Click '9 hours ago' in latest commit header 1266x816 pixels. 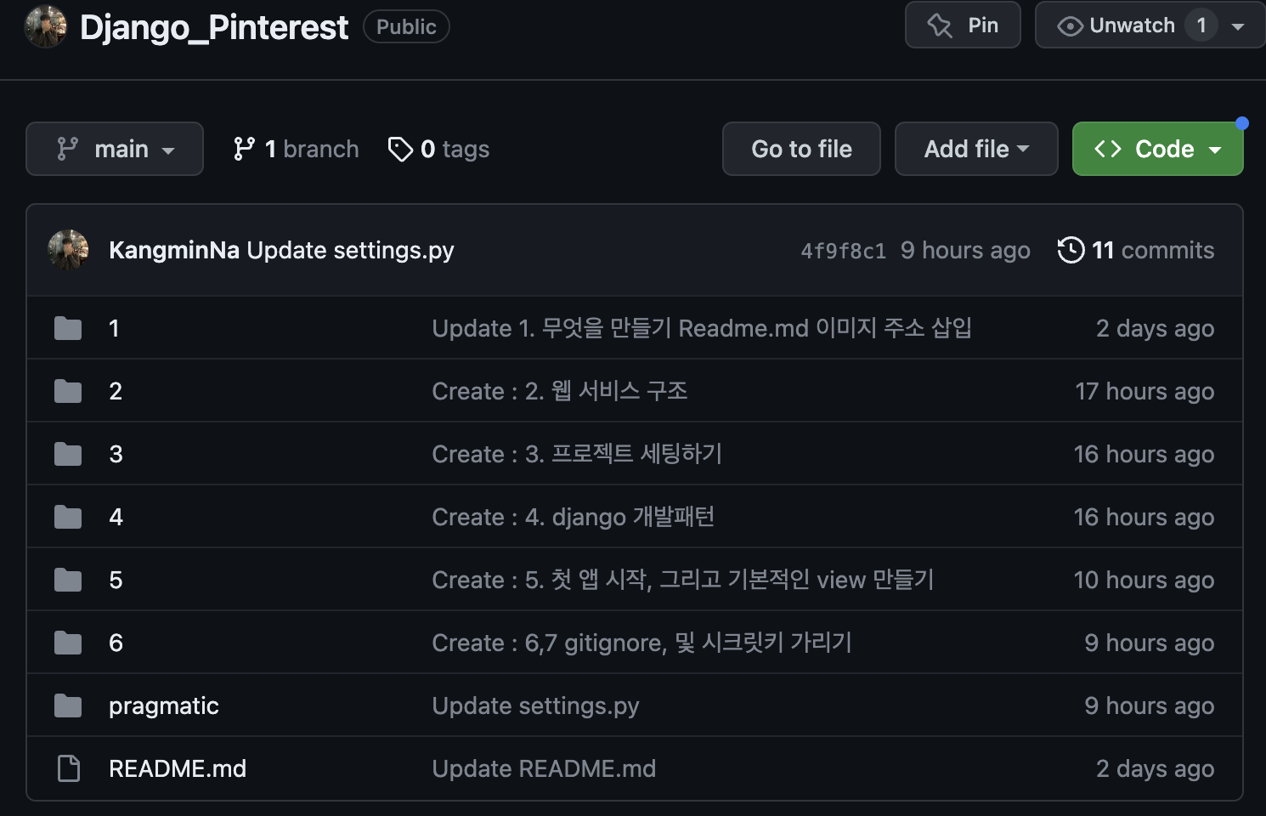click(x=965, y=250)
